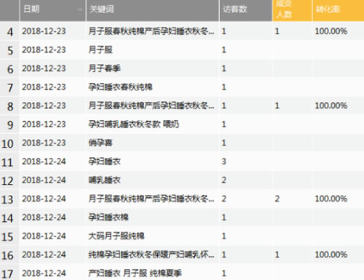This screenshot has width=364, height=280.
Task: Click the orange 成交人数 column header
Action: pos(292,10)
